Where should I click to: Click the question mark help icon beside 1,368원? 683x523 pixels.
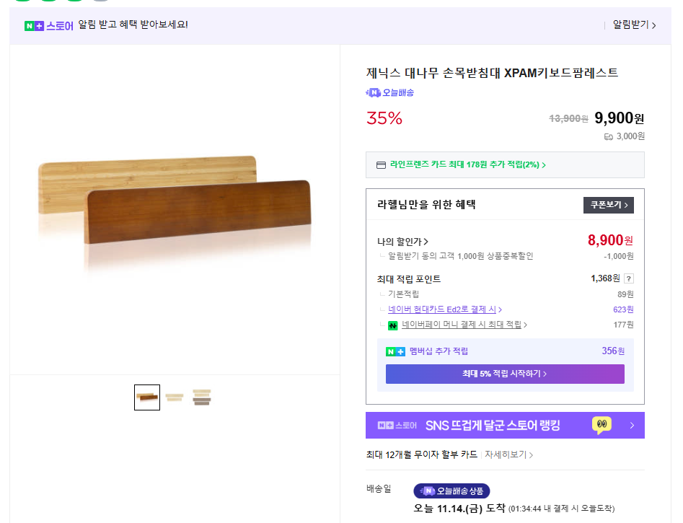click(628, 278)
